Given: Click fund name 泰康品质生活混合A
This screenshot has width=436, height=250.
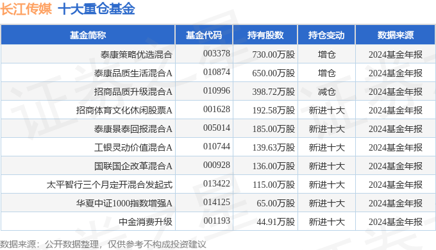Looking at the screenshot, I should pos(133,73).
